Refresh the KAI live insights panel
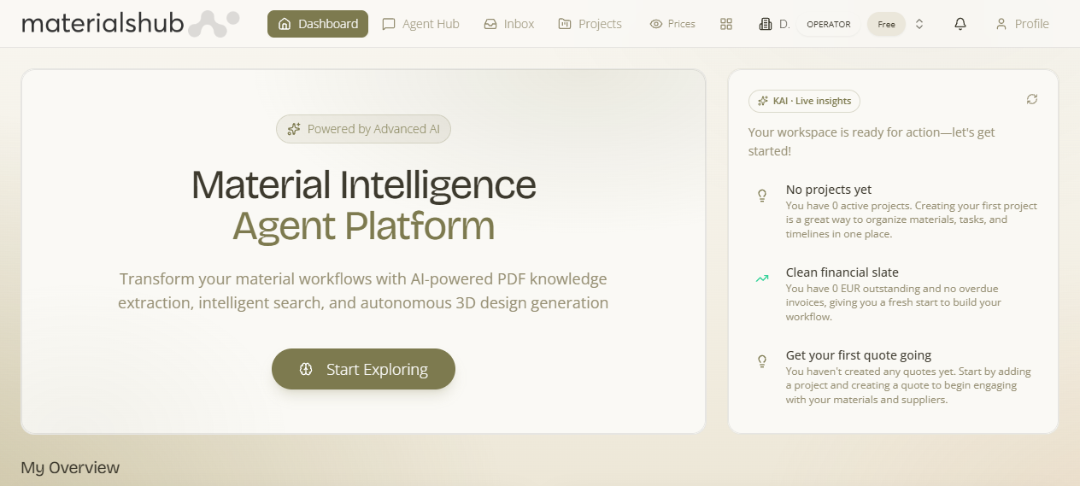The width and height of the screenshot is (1080, 486). 1032,100
